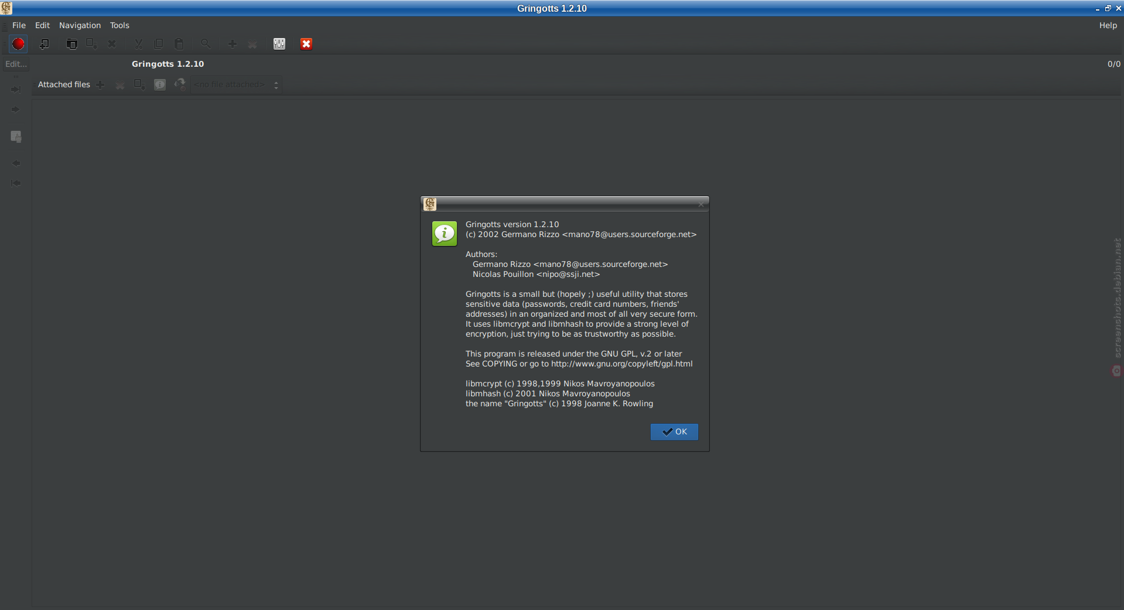Click the Gringotts version 1.2.10 line
The width and height of the screenshot is (1124, 610).
[x=512, y=224]
